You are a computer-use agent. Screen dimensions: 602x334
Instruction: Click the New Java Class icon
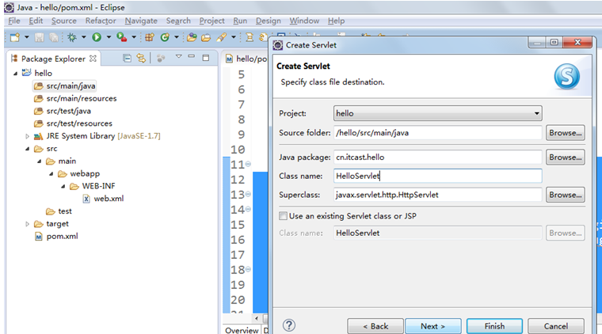(x=165, y=37)
